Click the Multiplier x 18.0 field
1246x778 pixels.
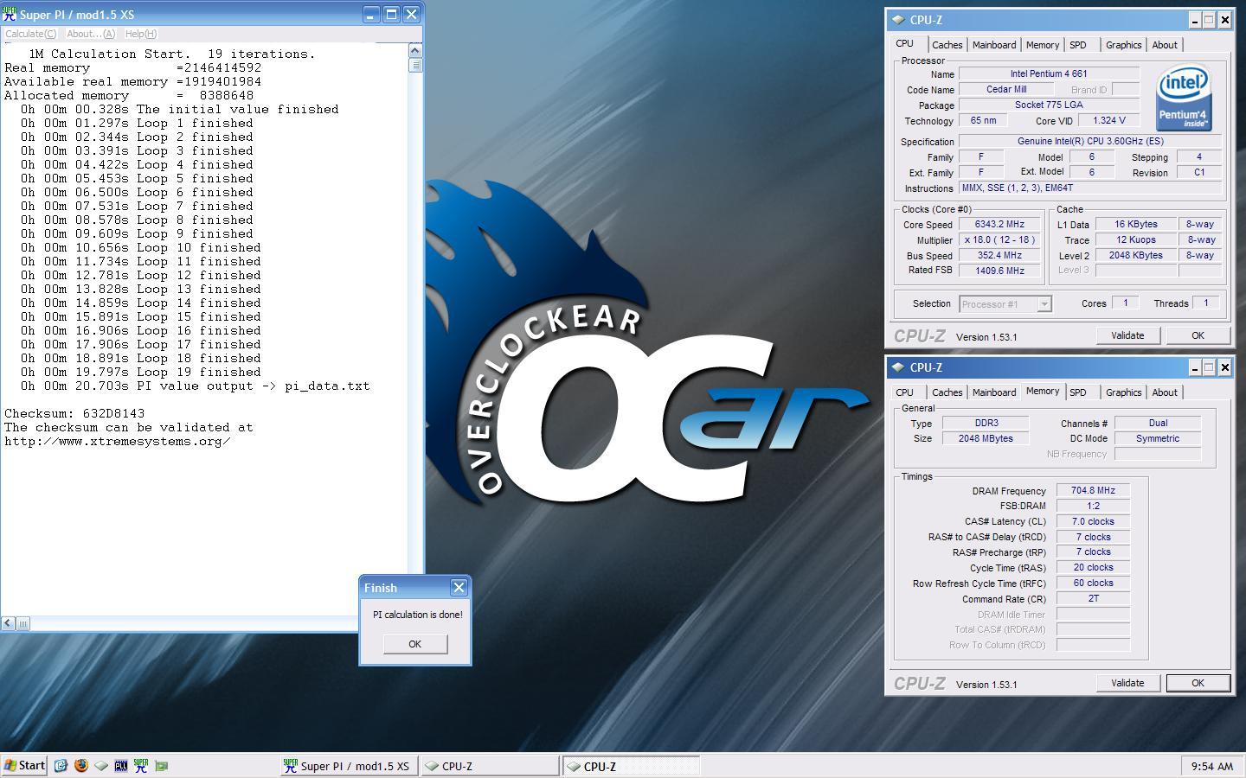[999, 240]
